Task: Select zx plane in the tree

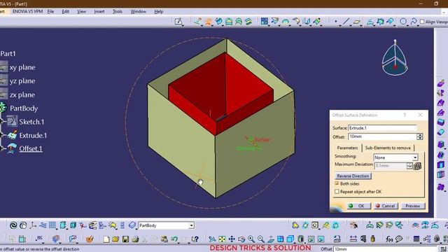Action: 22,95
